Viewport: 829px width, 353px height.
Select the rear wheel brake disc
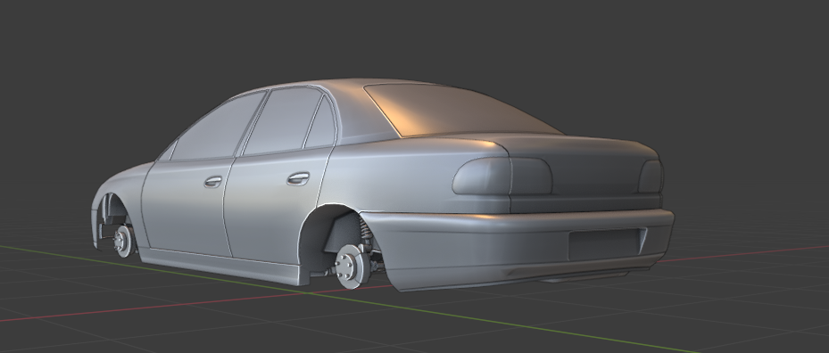click(352, 267)
